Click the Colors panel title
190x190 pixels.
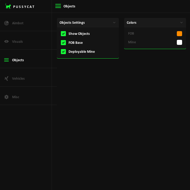pyautogui.click(x=131, y=22)
